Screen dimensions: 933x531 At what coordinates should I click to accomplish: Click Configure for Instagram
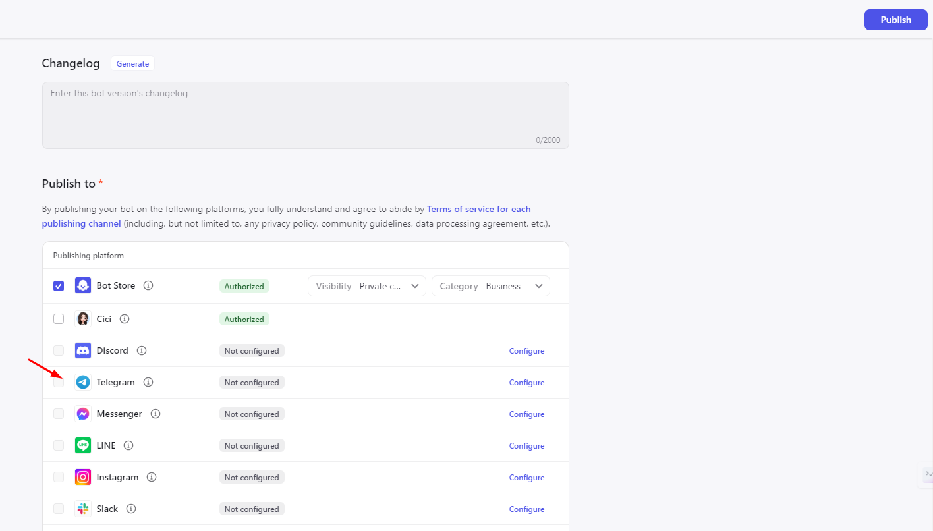click(526, 478)
